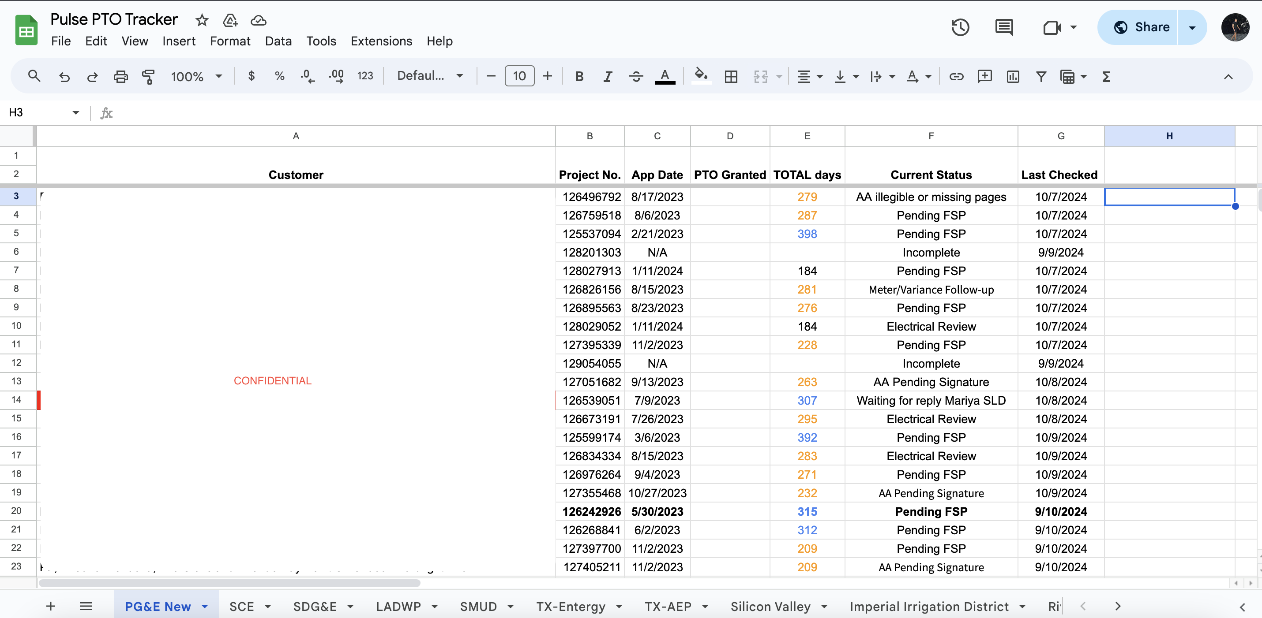Expand merge cells dropdown arrow
This screenshot has height=618, width=1262.
779,76
